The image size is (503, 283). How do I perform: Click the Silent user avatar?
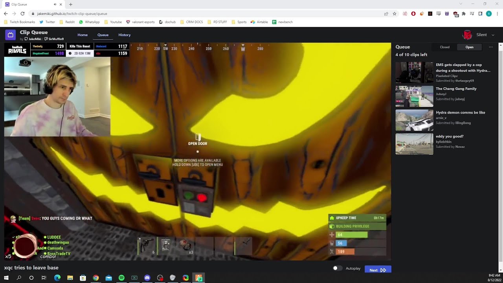click(x=467, y=35)
